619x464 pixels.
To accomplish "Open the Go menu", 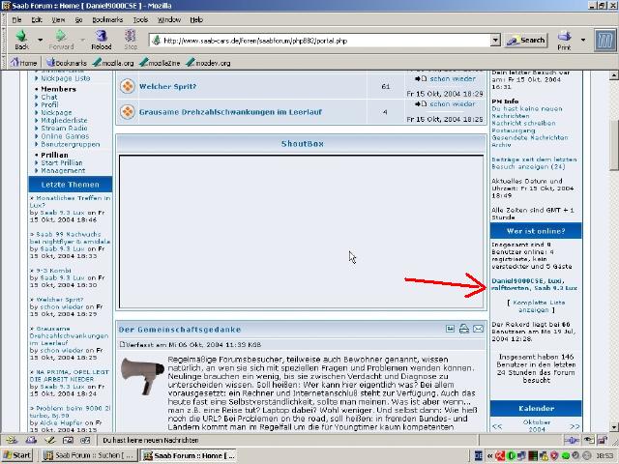I will [78, 19].
